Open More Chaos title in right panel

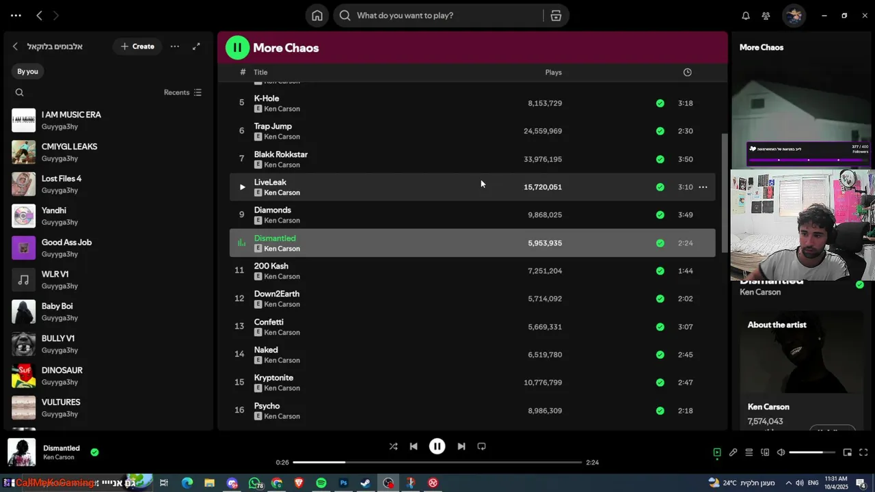[762, 47]
